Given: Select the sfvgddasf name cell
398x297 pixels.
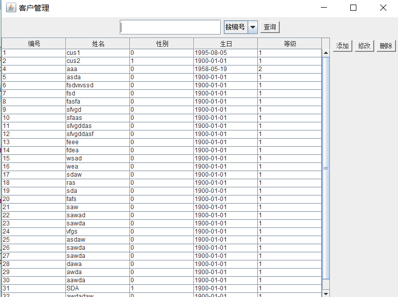Looking at the screenshot, I should (97, 134).
